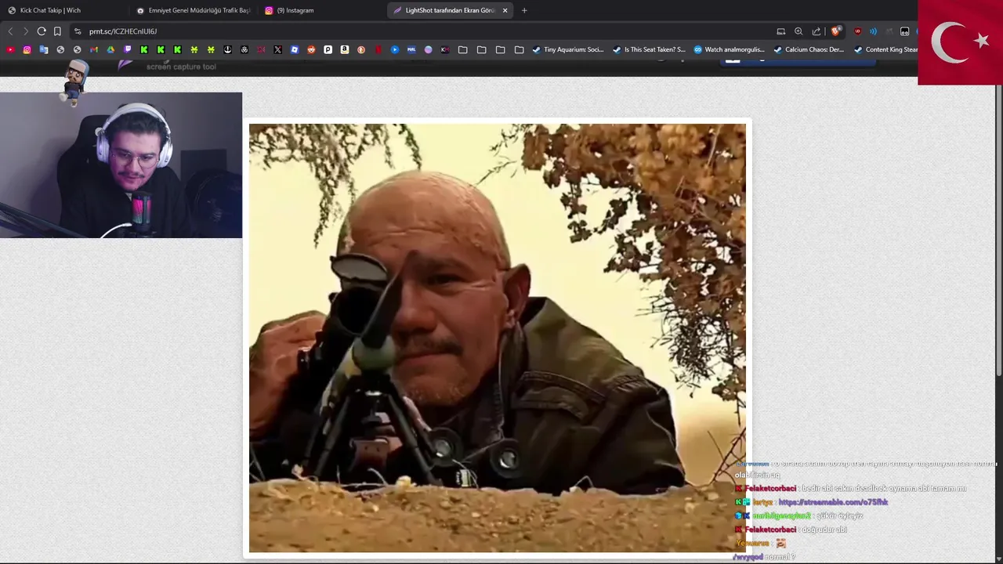Switch to Kick Chat Takip tab
1003x564 pixels.
(64, 10)
